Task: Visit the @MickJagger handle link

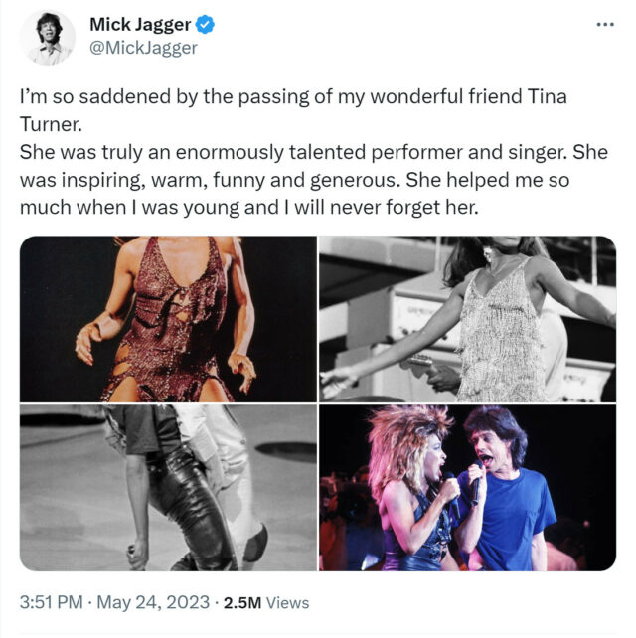Action: 143,48
